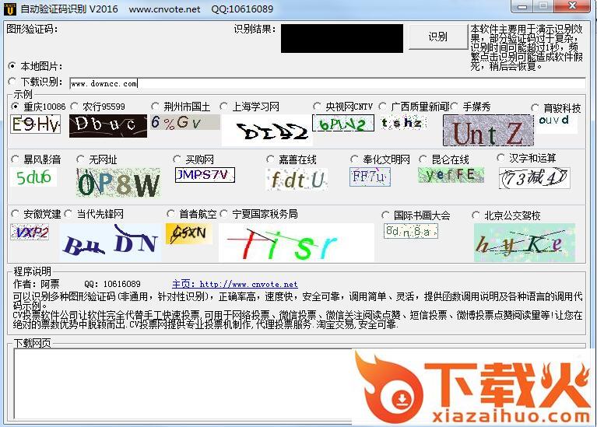Click the 73减4 arithmetic captcha image
597x427 pixels.
coord(535,178)
